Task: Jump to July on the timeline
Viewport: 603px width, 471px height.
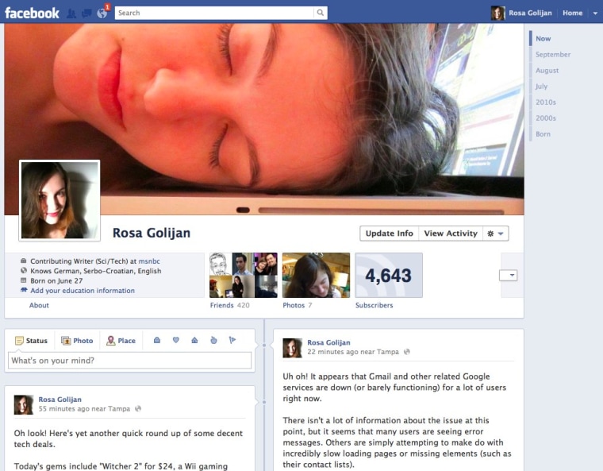Action: [x=541, y=87]
